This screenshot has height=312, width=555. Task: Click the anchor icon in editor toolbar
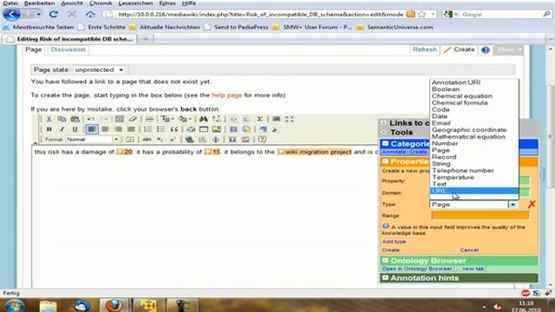click(215, 140)
